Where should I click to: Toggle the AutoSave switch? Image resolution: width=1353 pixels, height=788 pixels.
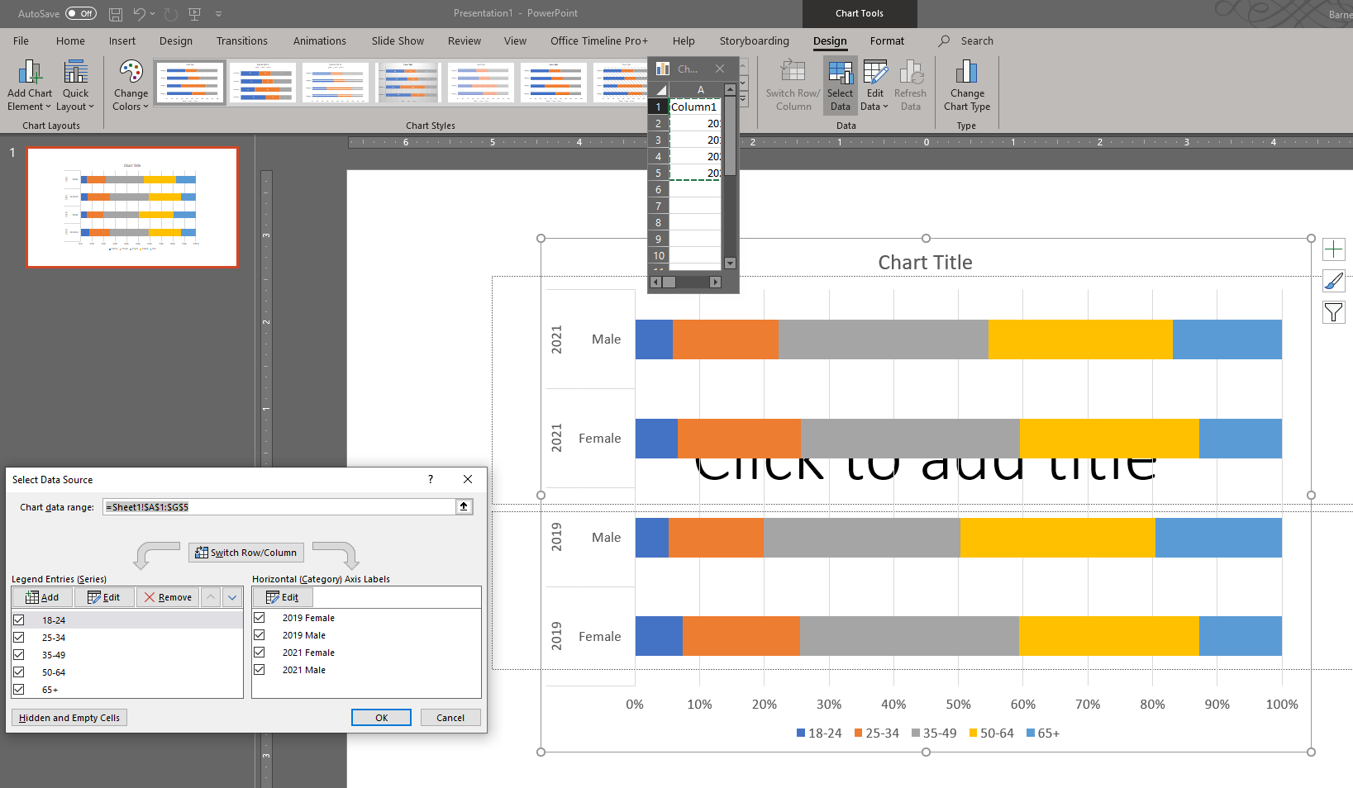[81, 13]
